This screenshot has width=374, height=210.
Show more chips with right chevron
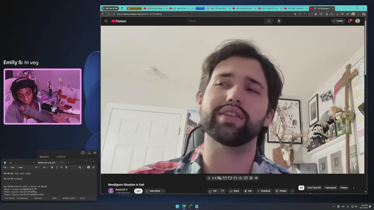(x=354, y=188)
